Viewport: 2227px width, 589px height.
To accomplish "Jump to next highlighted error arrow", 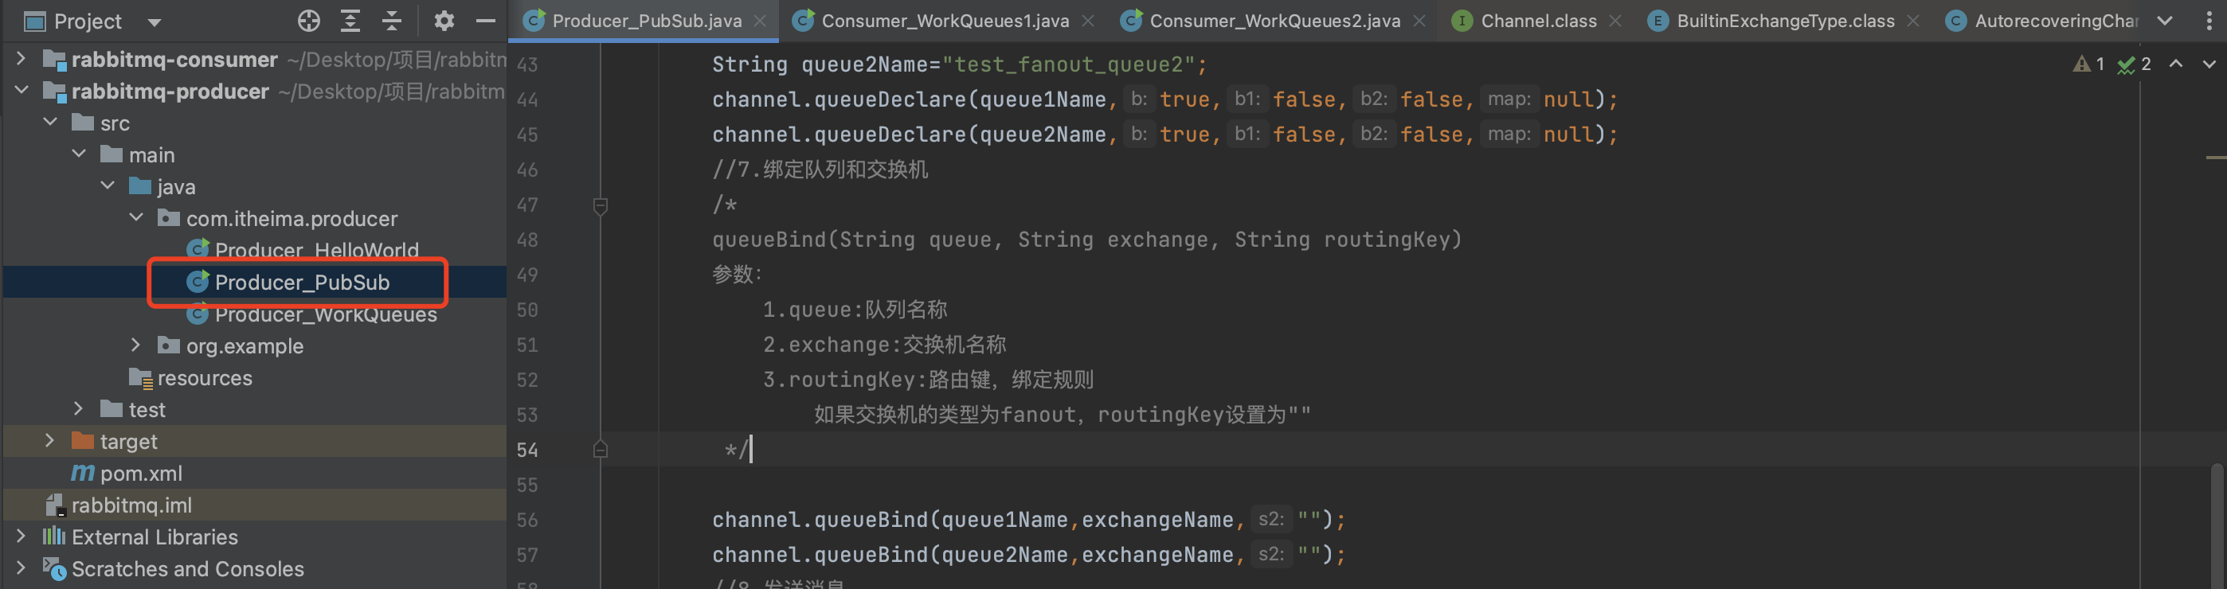I will 2209,64.
